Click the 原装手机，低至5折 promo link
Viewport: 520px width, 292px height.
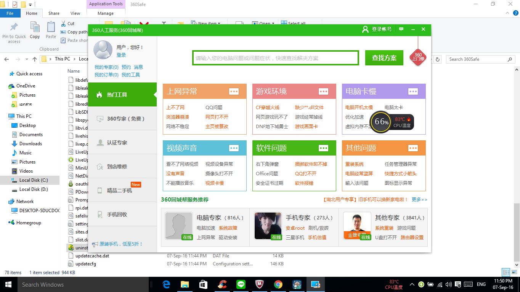(x=121, y=244)
